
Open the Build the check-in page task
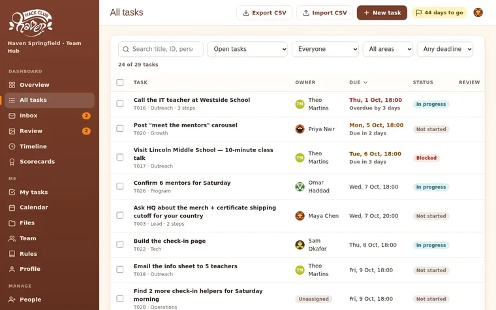(170, 241)
